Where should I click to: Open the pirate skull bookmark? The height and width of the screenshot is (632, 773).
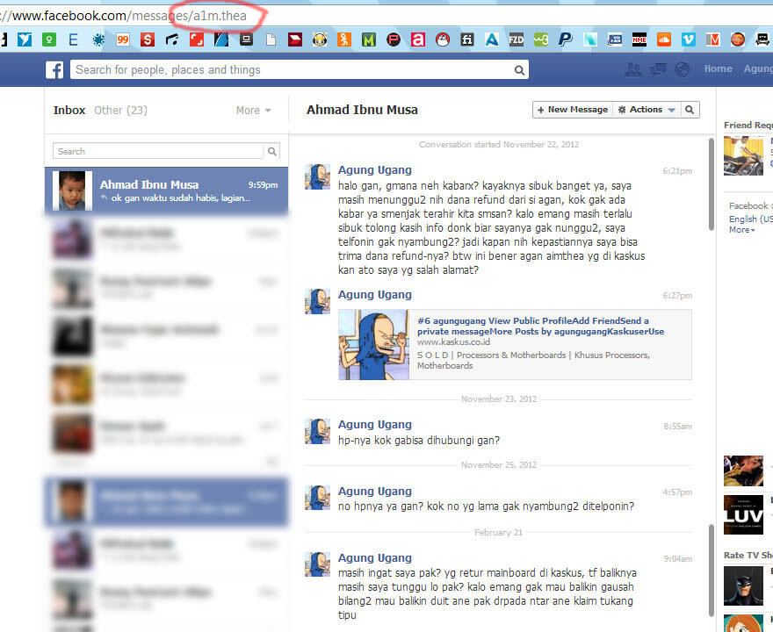point(762,39)
